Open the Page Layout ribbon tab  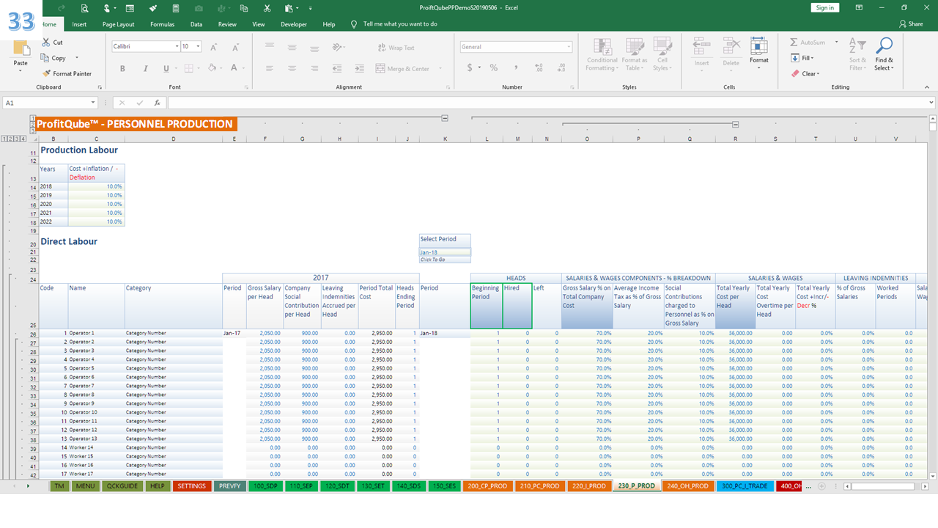(x=118, y=23)
